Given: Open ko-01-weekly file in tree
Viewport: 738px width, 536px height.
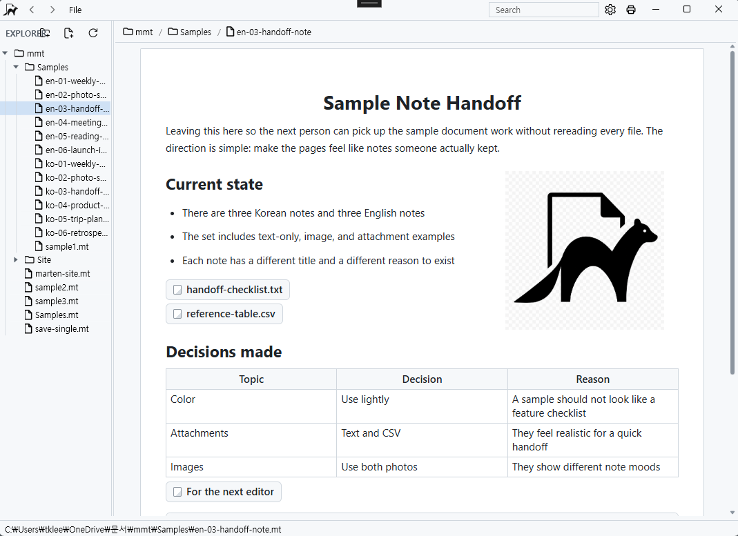Looking at the screenshot, I should pyautogui.click(x=70, y=163).
